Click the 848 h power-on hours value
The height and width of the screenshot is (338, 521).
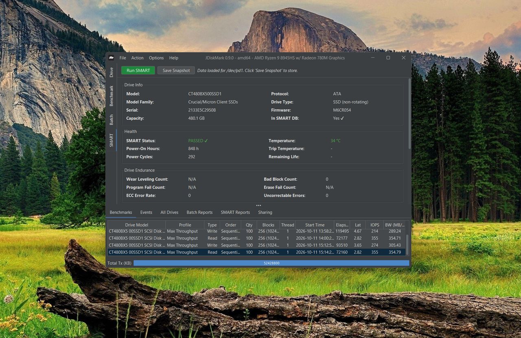[193, 149]
